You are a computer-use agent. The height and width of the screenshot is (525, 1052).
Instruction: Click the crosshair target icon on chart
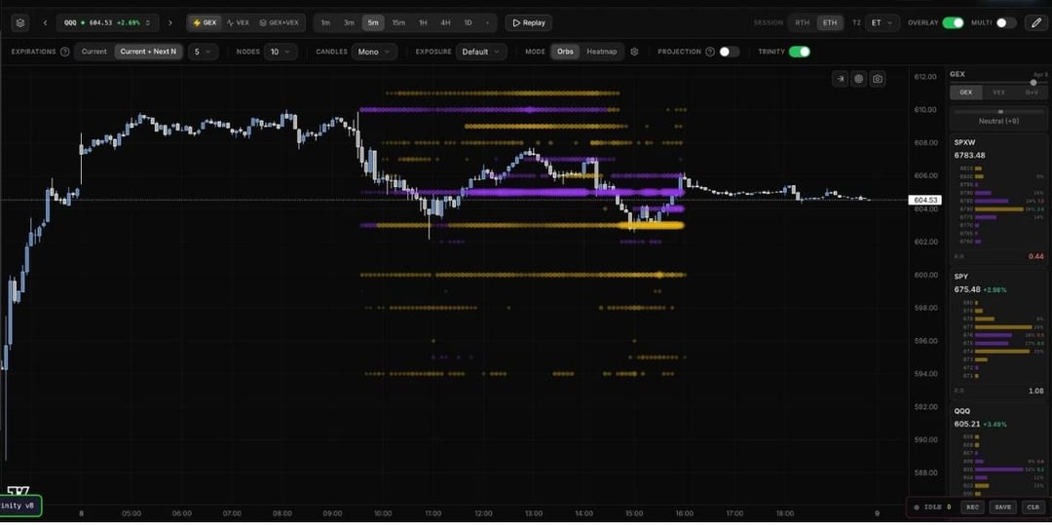coord(858,79)
